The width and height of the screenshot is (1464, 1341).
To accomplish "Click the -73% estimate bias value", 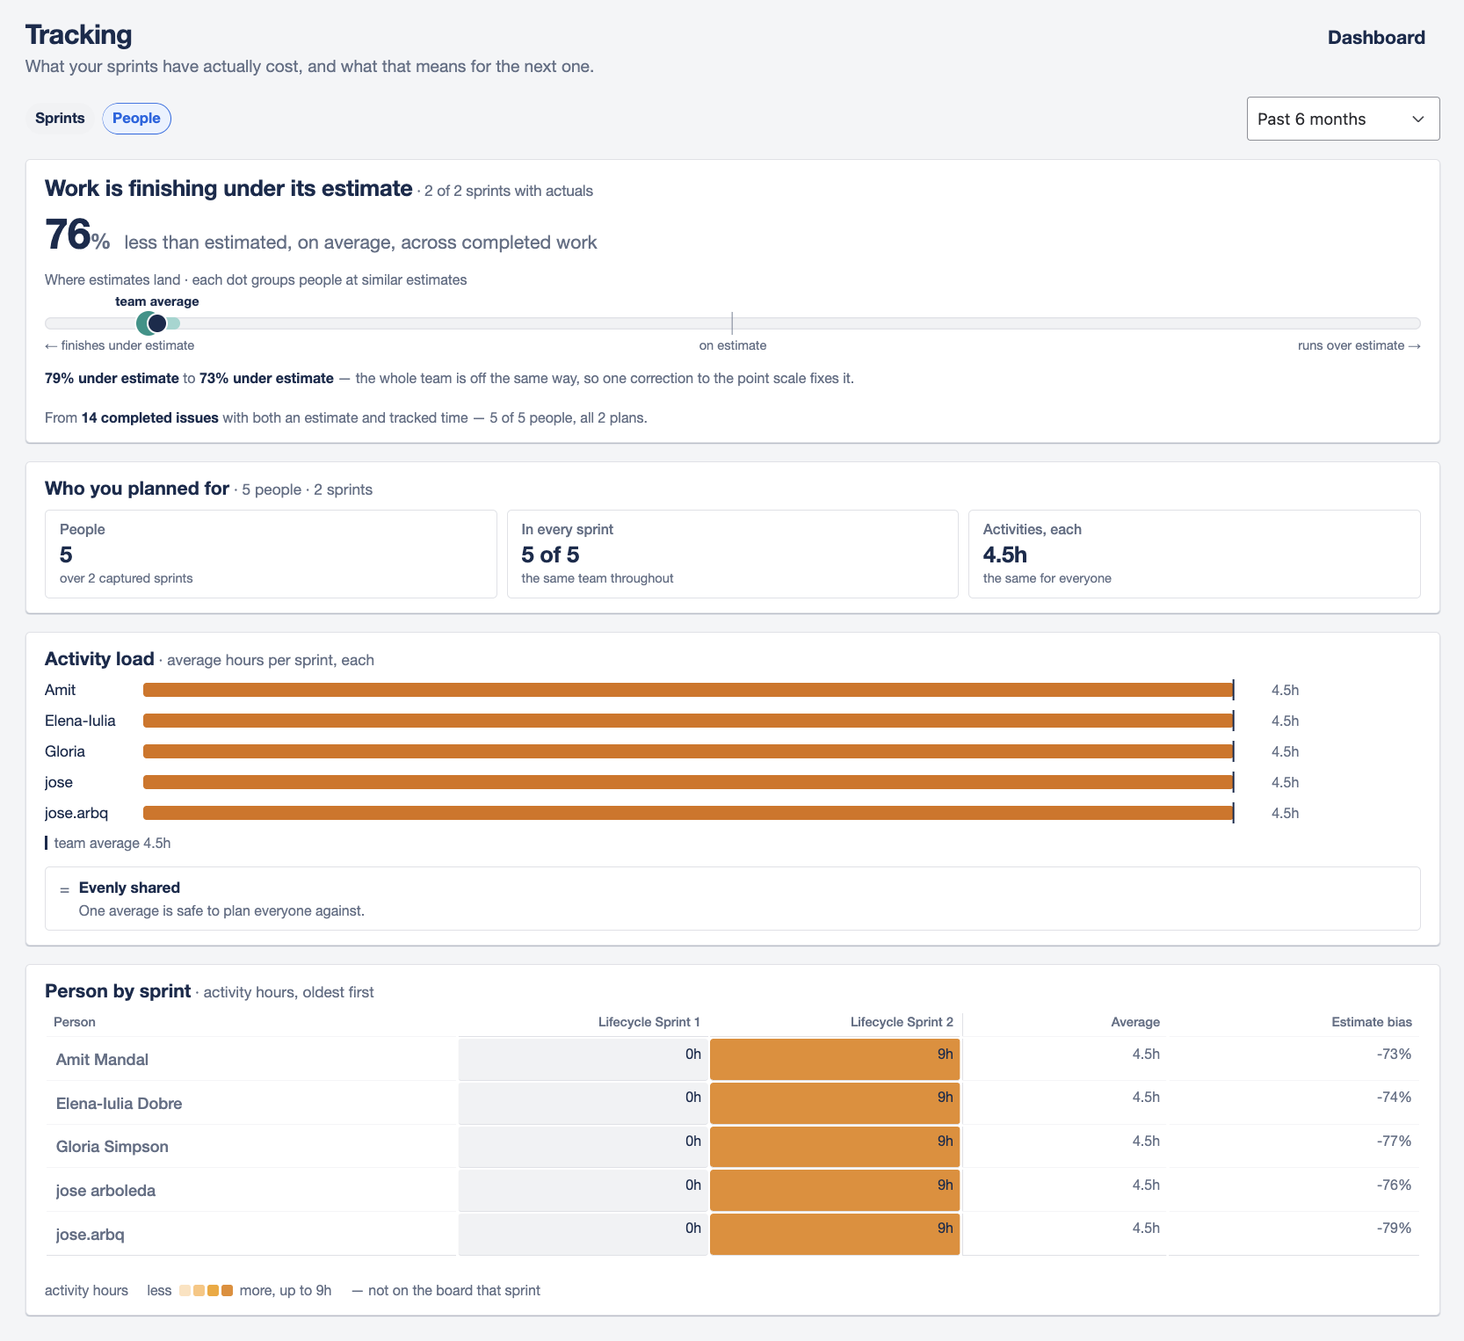I will (1394, 1055).
